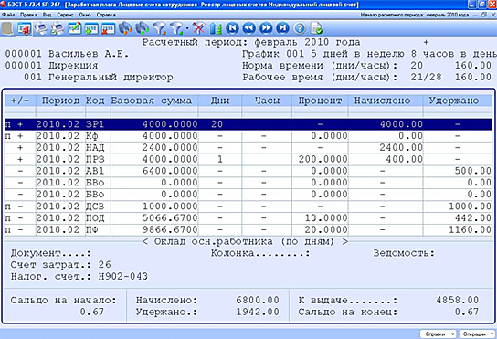Click the 442.00 withheld amount
Viewport: 497px width, 339px height.
point(473,218)
